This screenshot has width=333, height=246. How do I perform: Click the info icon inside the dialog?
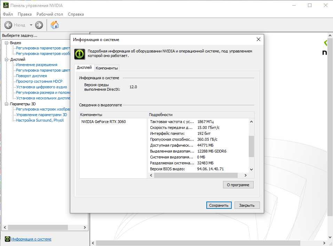pos(80,54)
